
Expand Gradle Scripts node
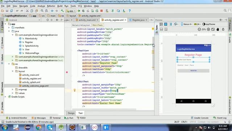[x=5, y=97]
